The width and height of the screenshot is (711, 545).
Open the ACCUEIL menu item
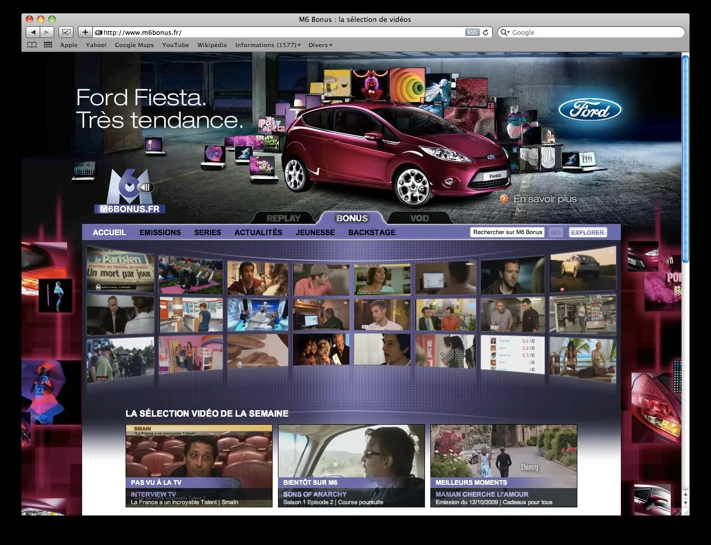109,232
